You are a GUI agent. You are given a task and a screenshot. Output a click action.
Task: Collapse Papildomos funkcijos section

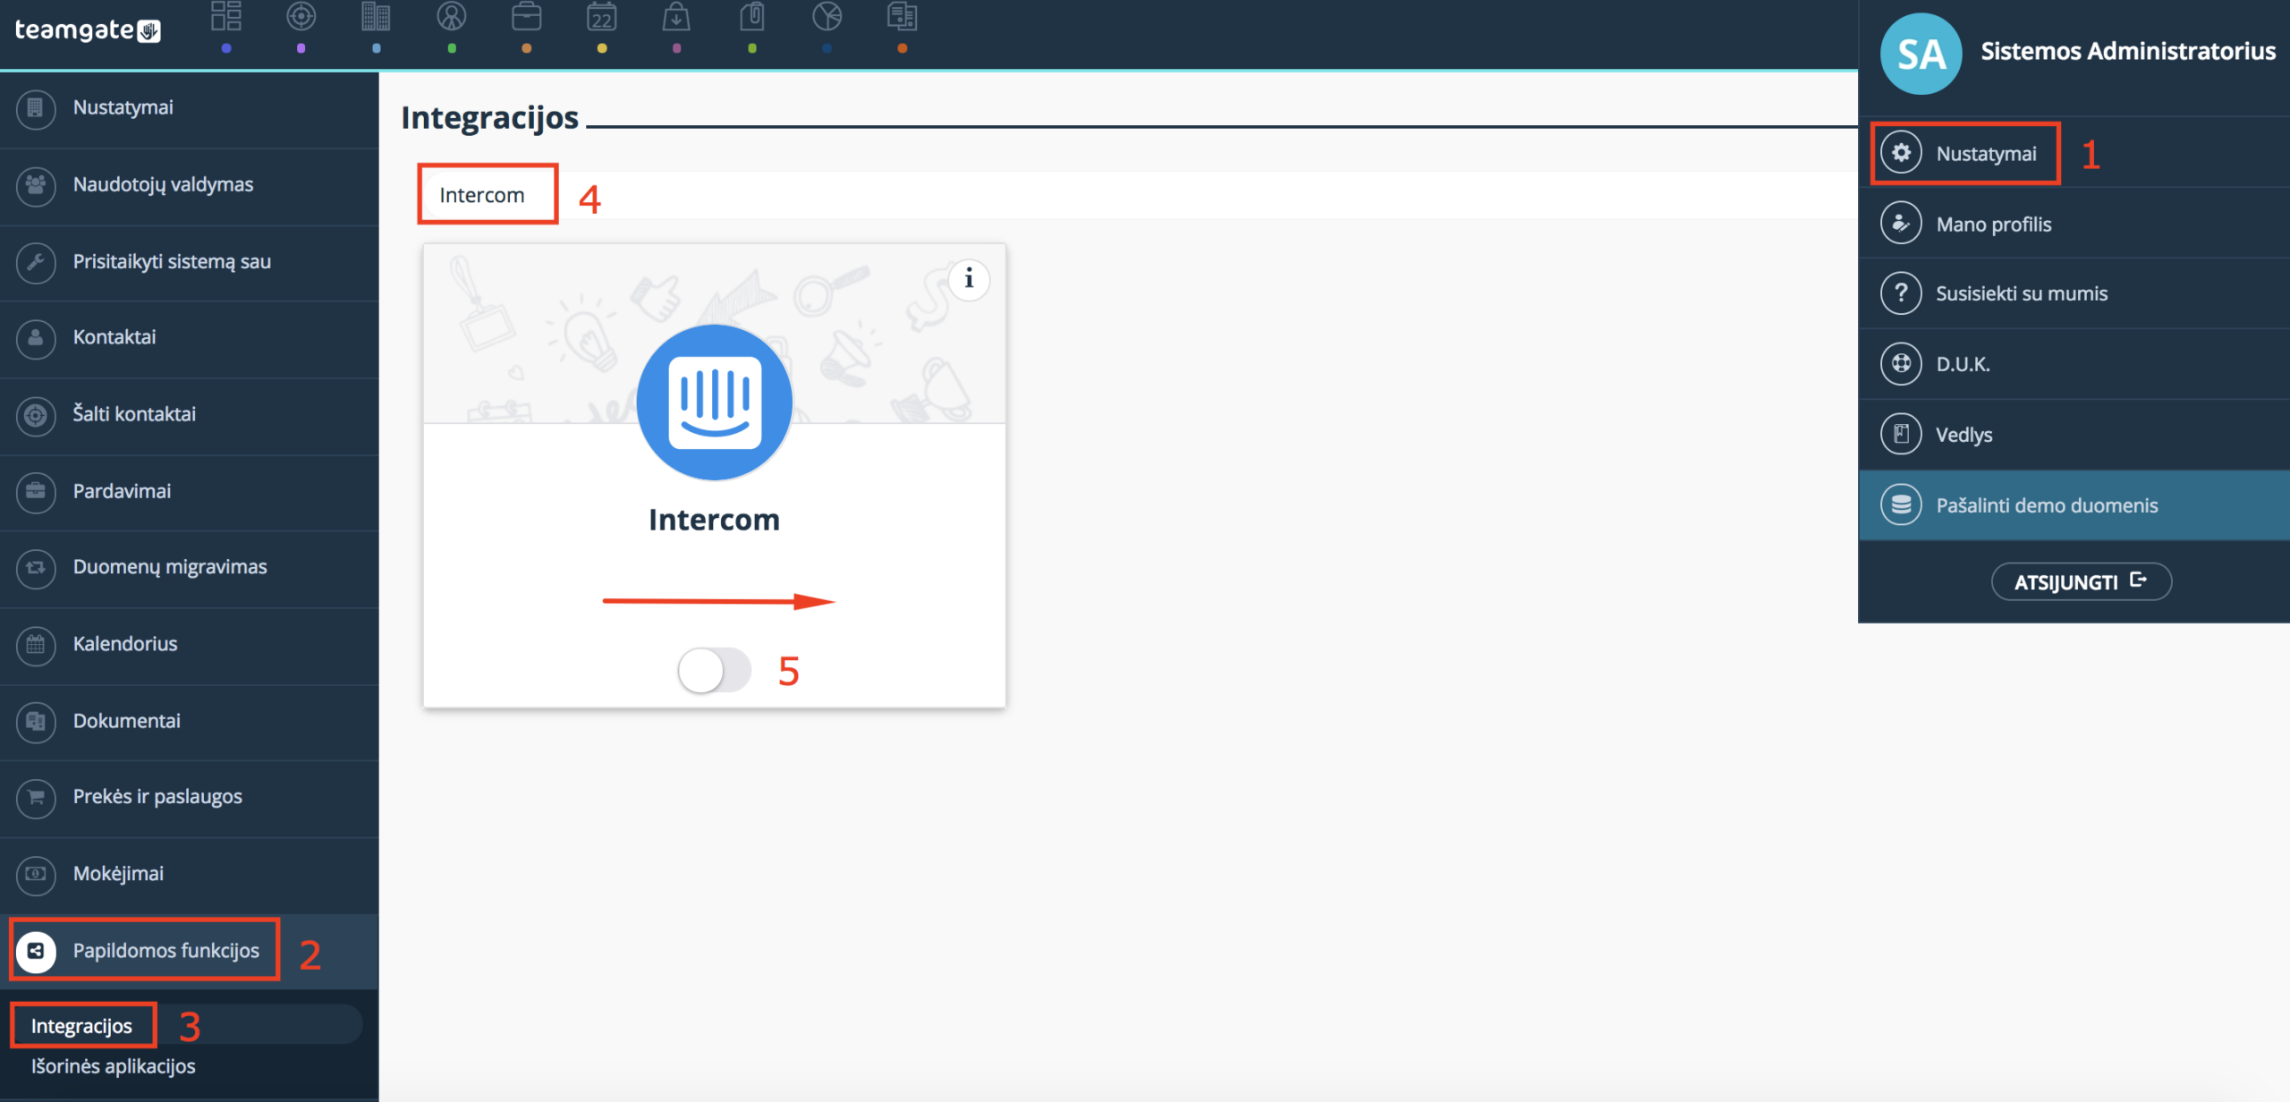pyautogui.click(x=189, y=951)
